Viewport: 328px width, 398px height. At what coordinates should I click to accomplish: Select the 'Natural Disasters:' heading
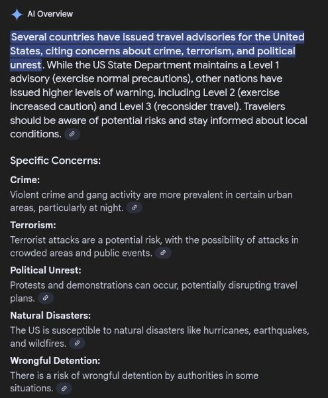(x=50, y=316)
